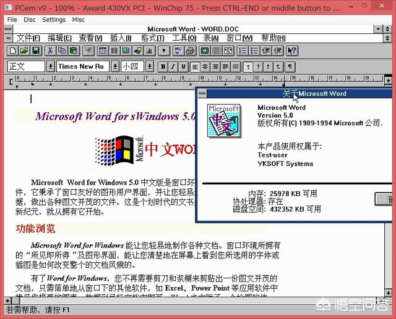Click the punctuation comma icon
Screen dimensions: 396x319
tap(164, 51)
